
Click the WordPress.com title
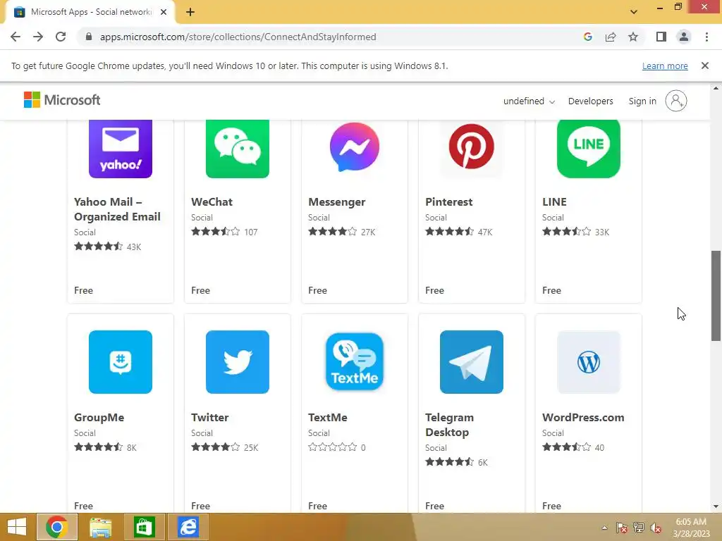(x=583, y=418)
